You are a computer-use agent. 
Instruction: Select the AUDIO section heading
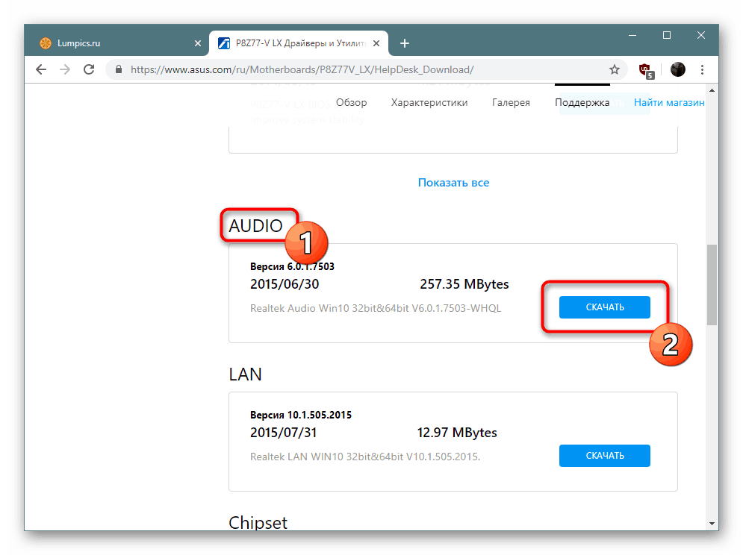coord(255,226)
